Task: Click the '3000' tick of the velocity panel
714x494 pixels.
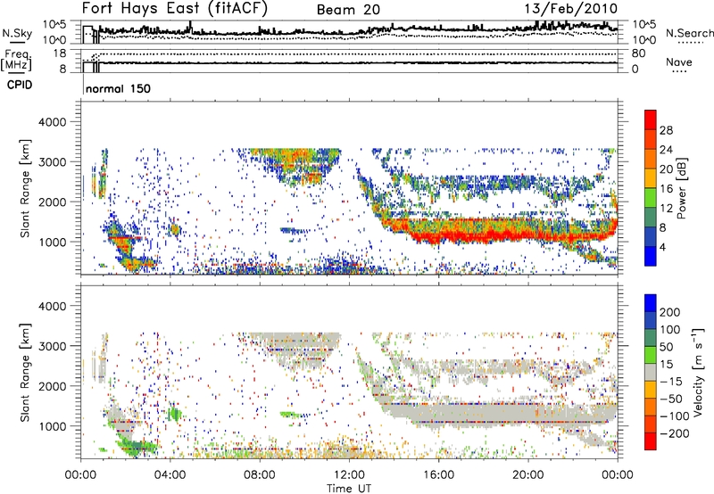Action: coord(52,346)
